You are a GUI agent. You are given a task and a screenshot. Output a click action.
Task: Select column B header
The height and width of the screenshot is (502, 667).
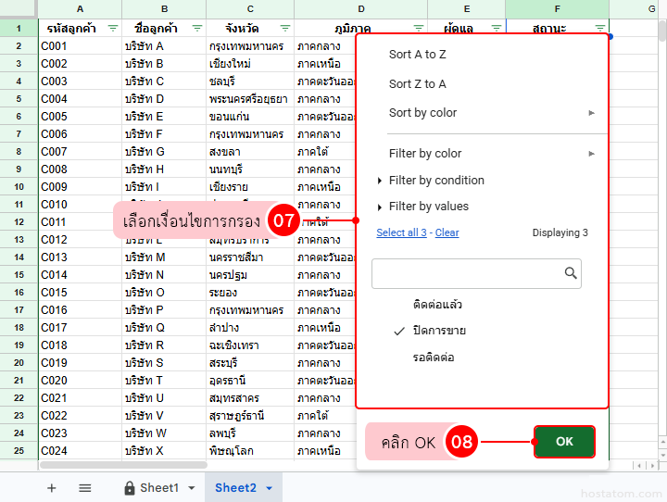pos(164,9)
